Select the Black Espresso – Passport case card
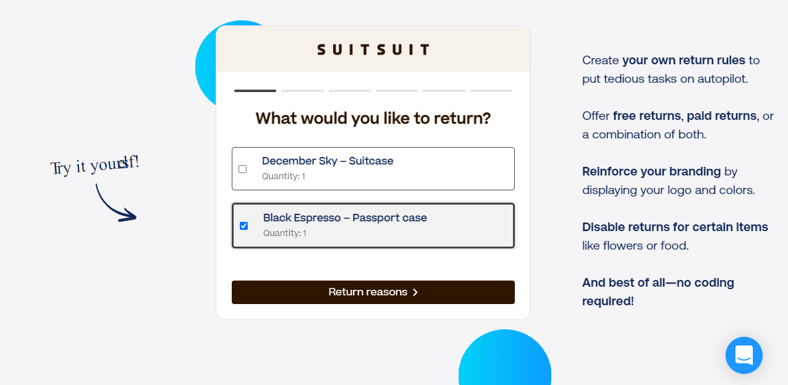This screenshot has width=788, height=385. coord(373,226)
